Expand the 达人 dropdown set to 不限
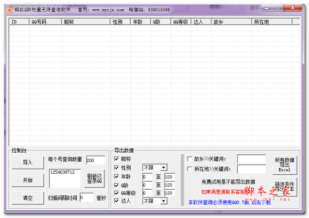 (x=154, y=201)
